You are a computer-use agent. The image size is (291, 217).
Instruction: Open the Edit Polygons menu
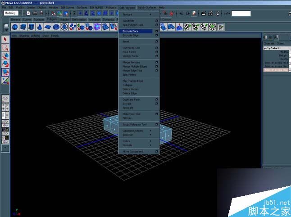coord(127,8)
